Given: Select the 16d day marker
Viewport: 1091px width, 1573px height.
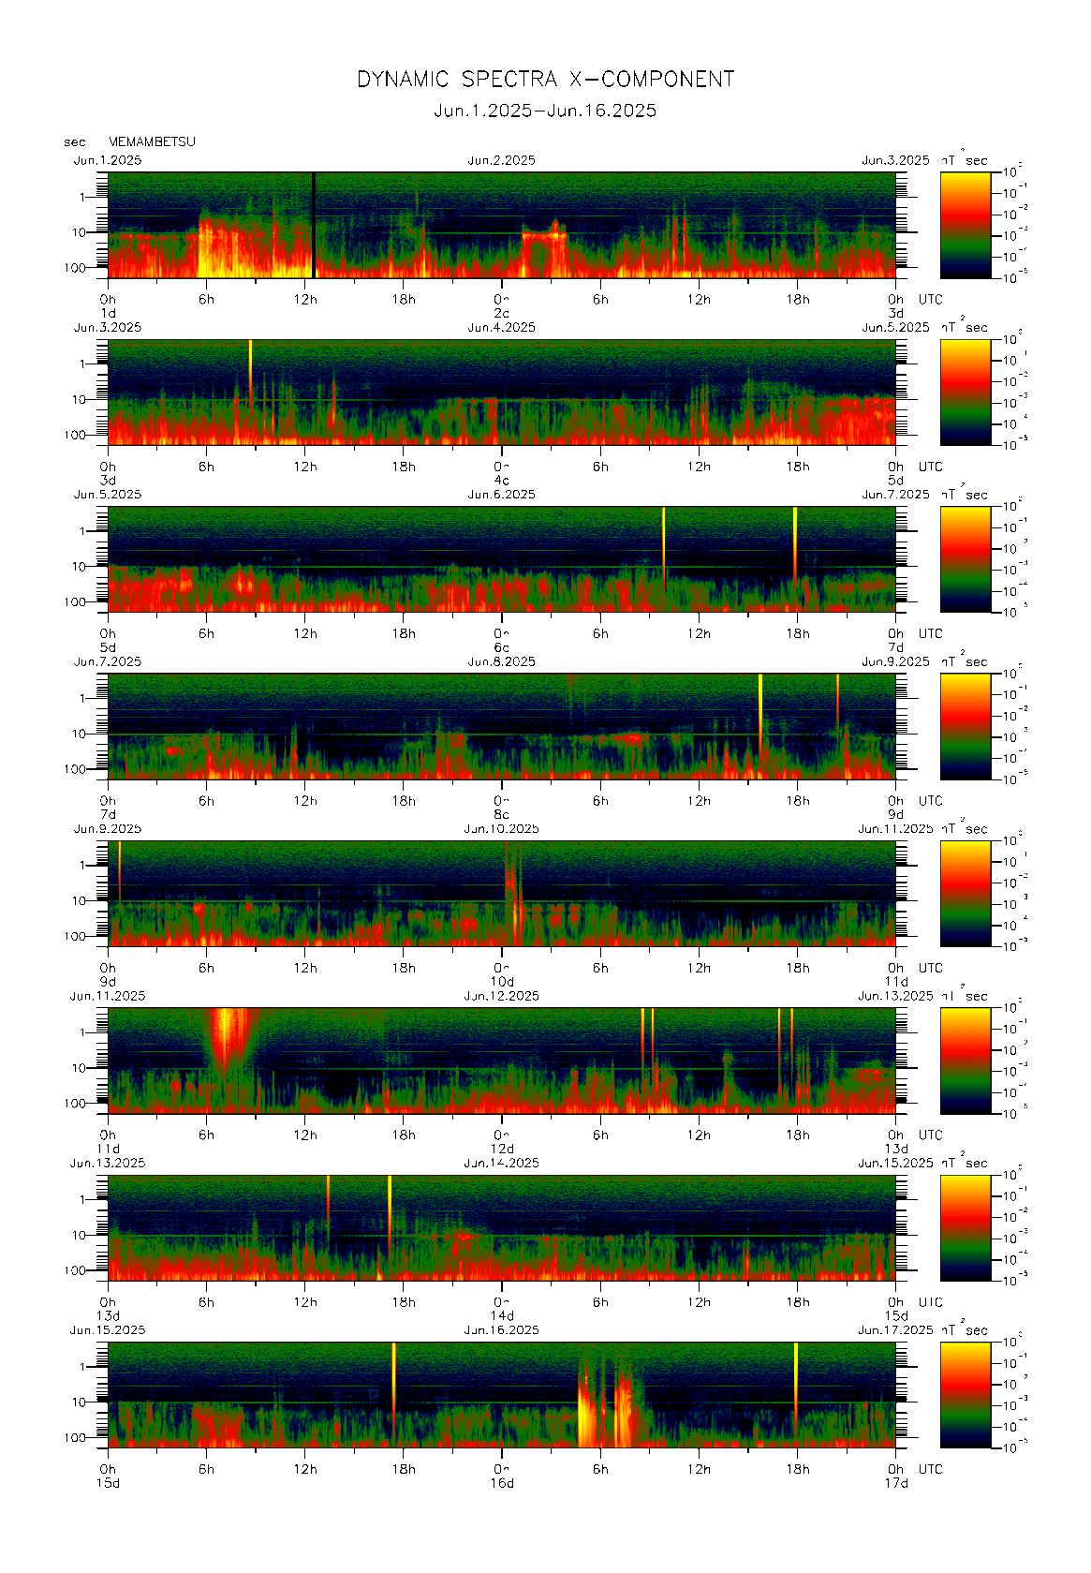Looking at the screenshot, I should [502, 1483].
